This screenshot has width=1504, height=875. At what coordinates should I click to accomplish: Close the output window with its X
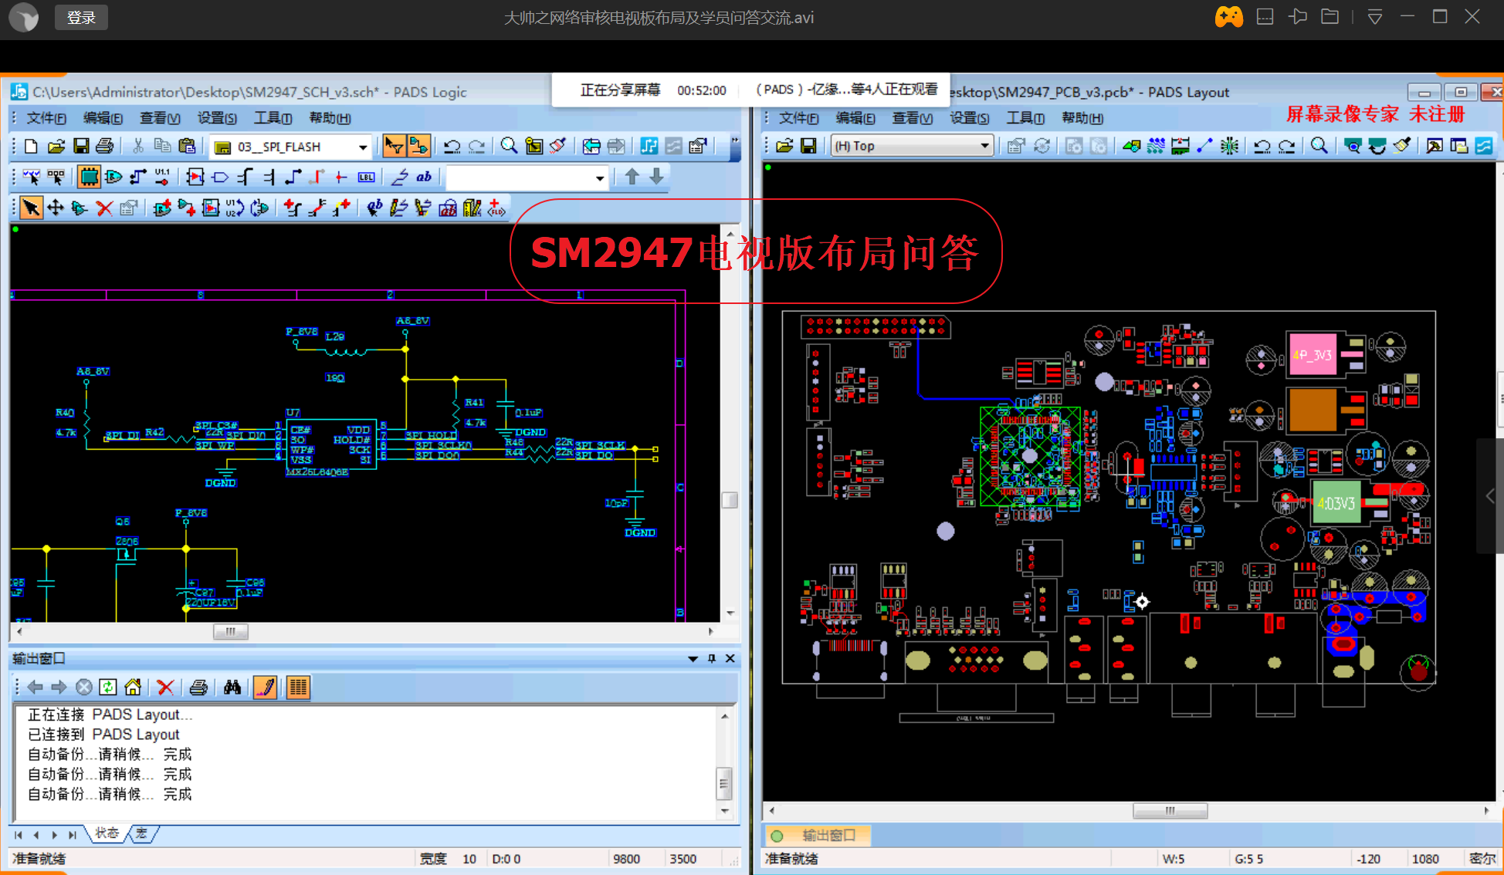pos(730,659)
